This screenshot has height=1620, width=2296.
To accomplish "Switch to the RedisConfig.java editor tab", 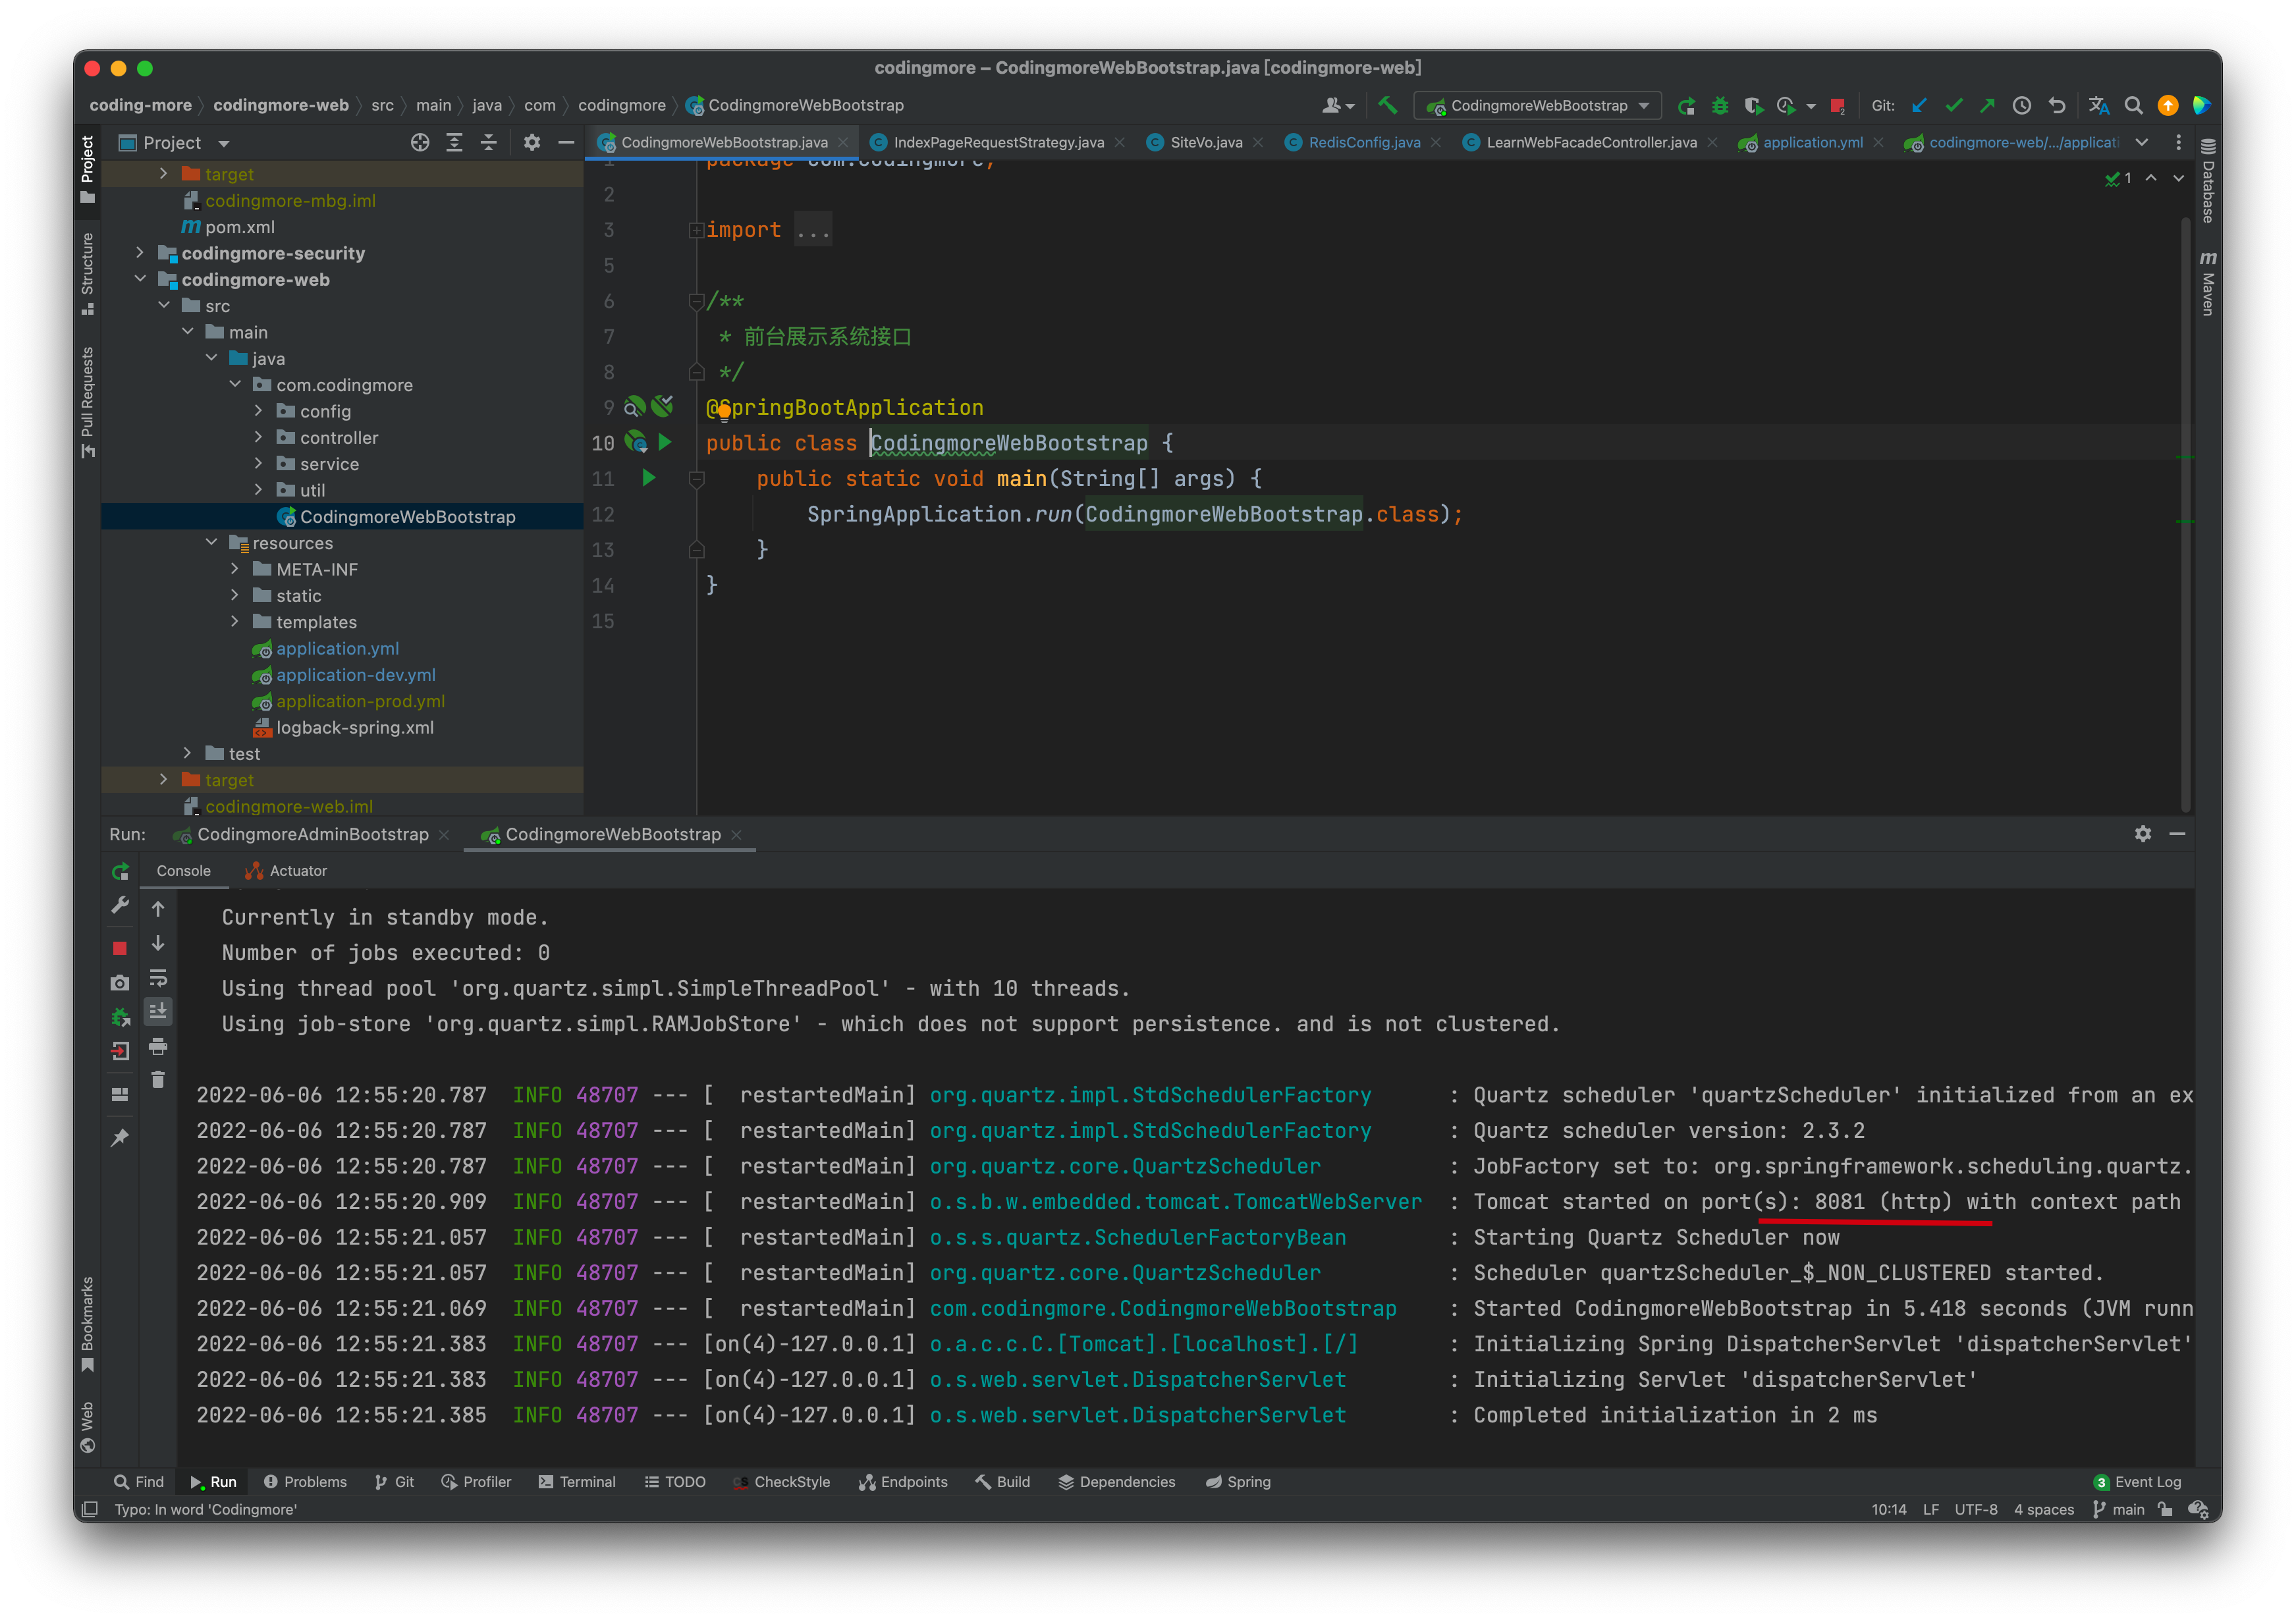I will (1363, 142).
